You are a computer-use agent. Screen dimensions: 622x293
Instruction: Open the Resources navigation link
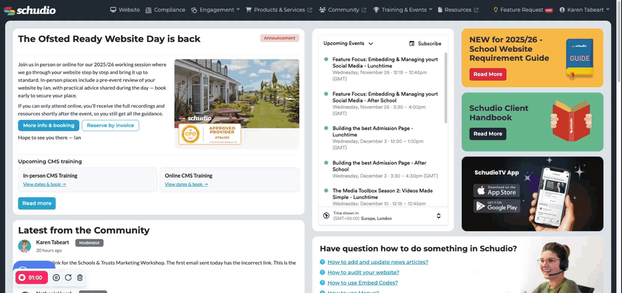tap(458, 10)
